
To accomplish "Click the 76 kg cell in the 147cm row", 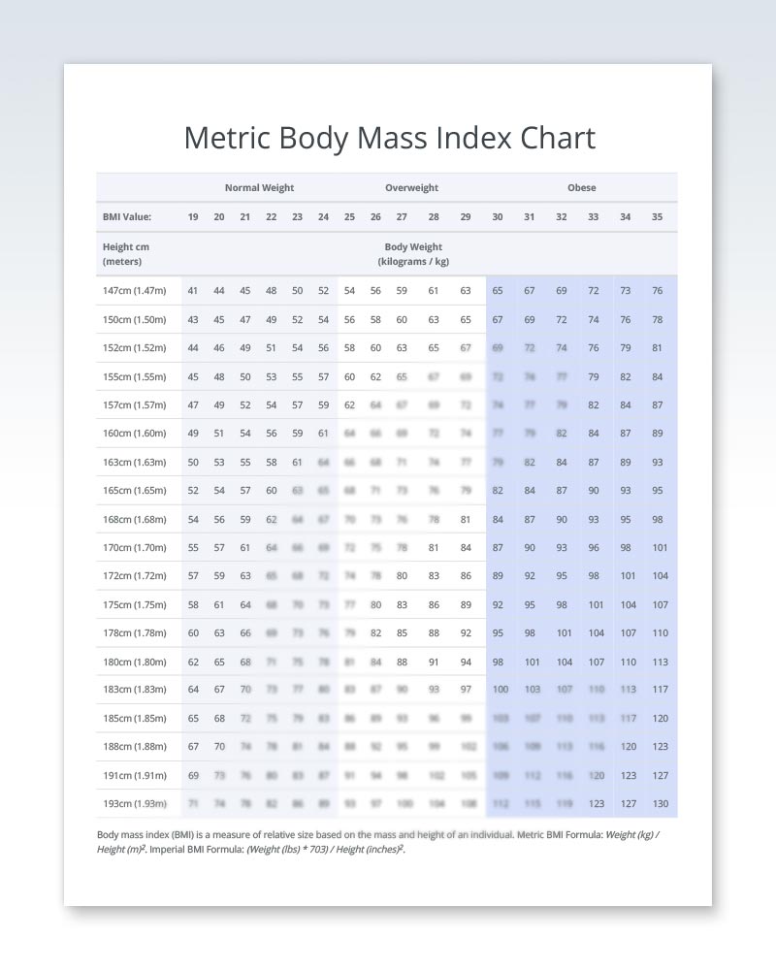I will point(658,291).
